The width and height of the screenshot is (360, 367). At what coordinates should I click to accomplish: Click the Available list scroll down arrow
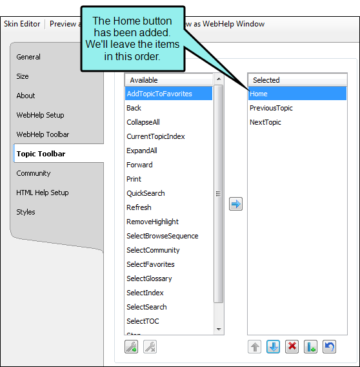pos(219,330)
